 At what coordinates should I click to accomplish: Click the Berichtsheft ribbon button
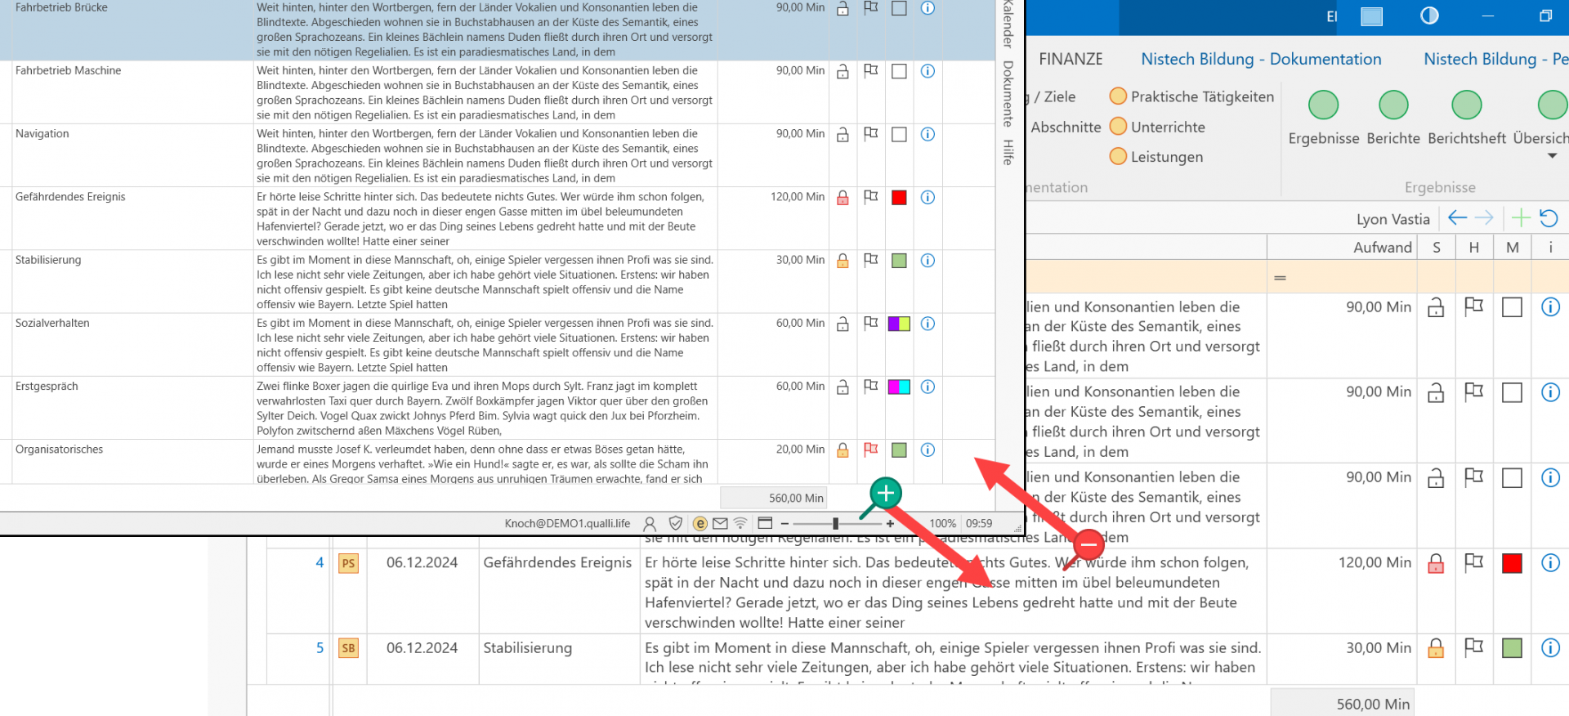[1467, 119]
